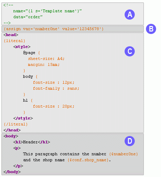The image size is (161, 177).
Task: Click the closing {/literal} tag
Action: pyautogui.click(x=16, y=124)
